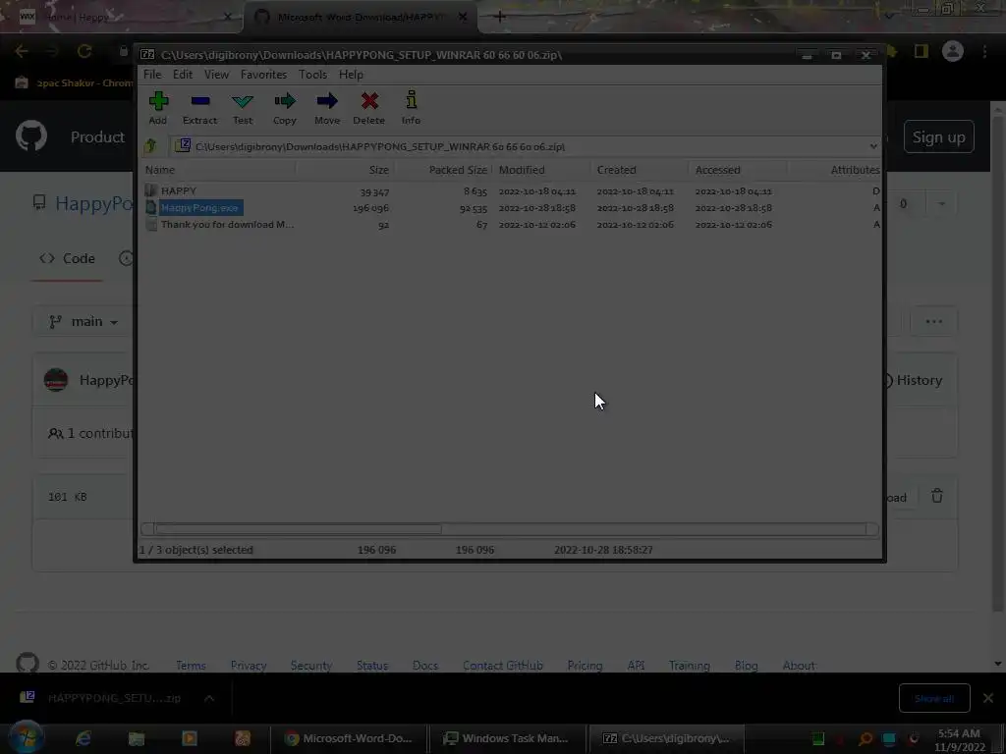Go up one folder level in 7-Zip
This screenshot has height=754, width=1006.
click(150, 146)
